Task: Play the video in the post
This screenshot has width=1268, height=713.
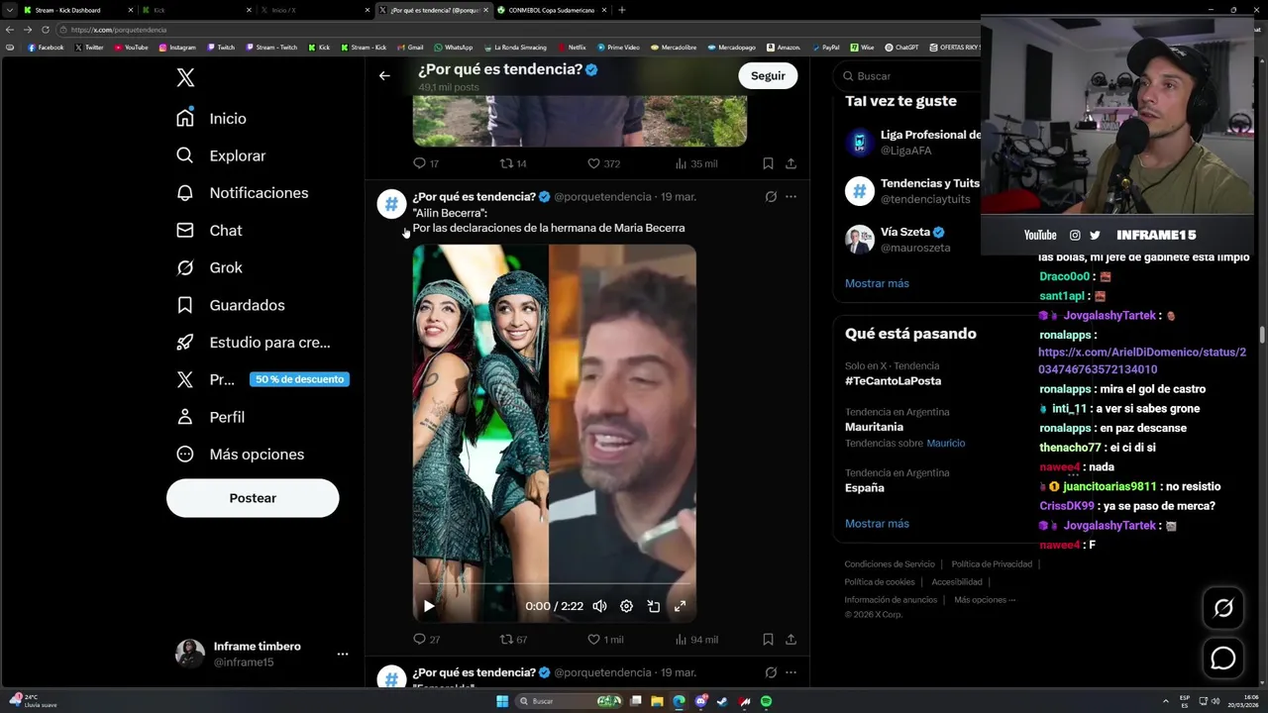Action: pos(429,606)
